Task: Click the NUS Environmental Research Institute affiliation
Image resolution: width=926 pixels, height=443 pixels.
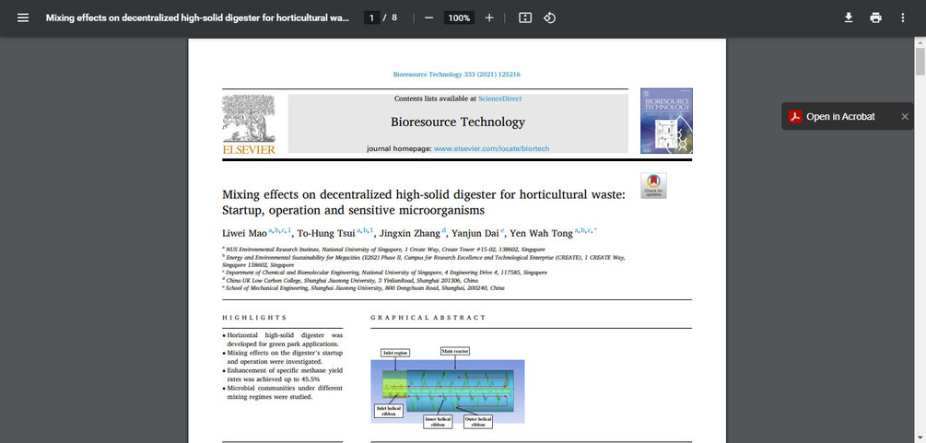Action: (383, 250)
